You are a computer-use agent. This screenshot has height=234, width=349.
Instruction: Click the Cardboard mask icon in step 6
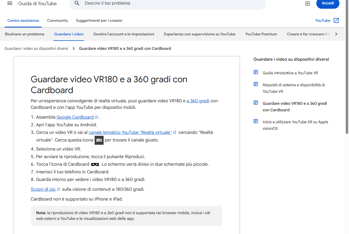pos(95,164)
